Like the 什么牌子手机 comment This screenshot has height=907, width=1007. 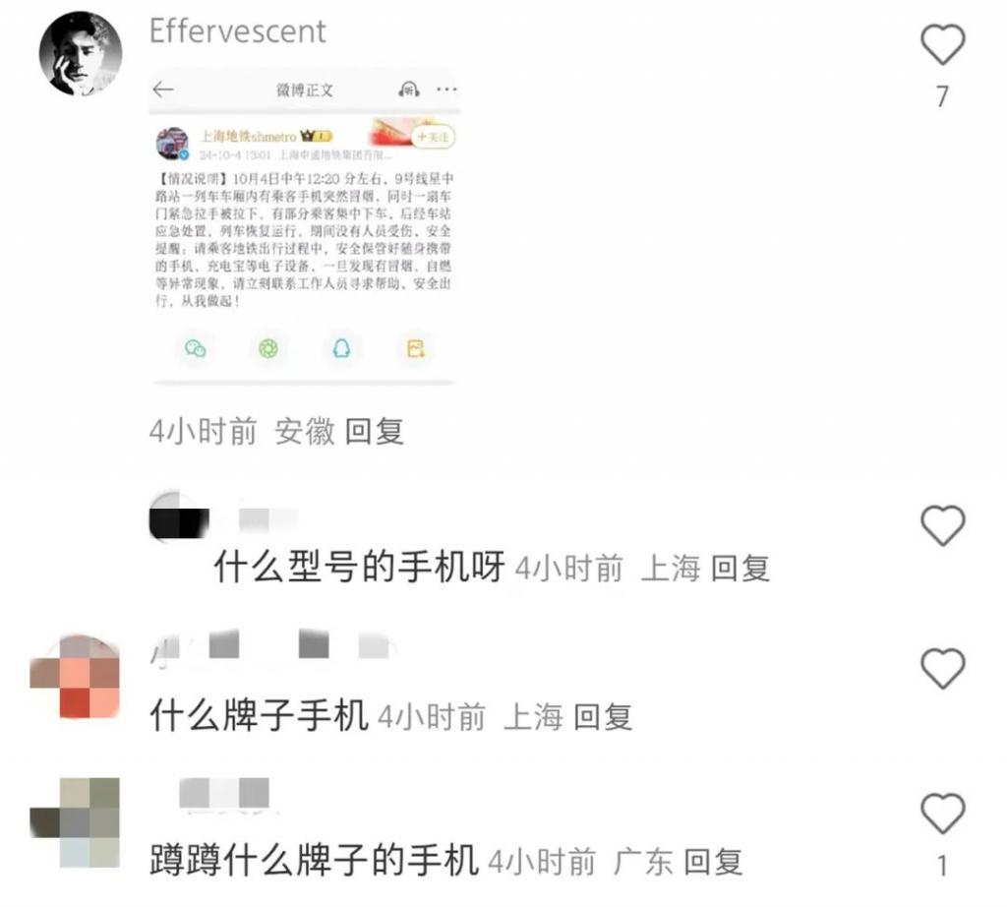pyautogui.click(x=942, y=669)
